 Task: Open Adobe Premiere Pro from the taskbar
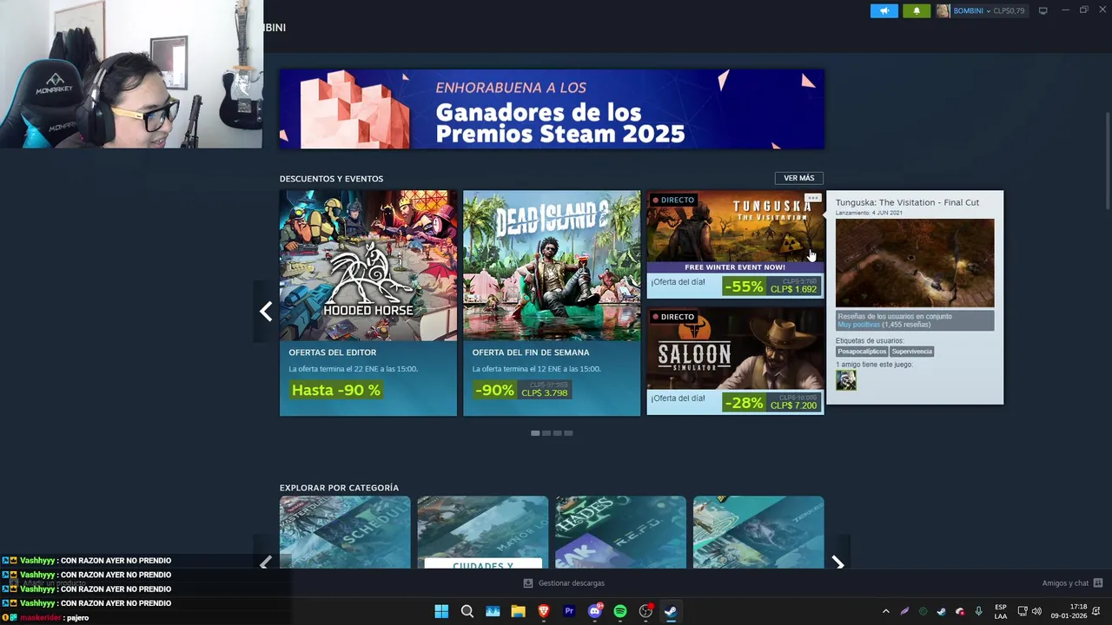click(569, 611)
